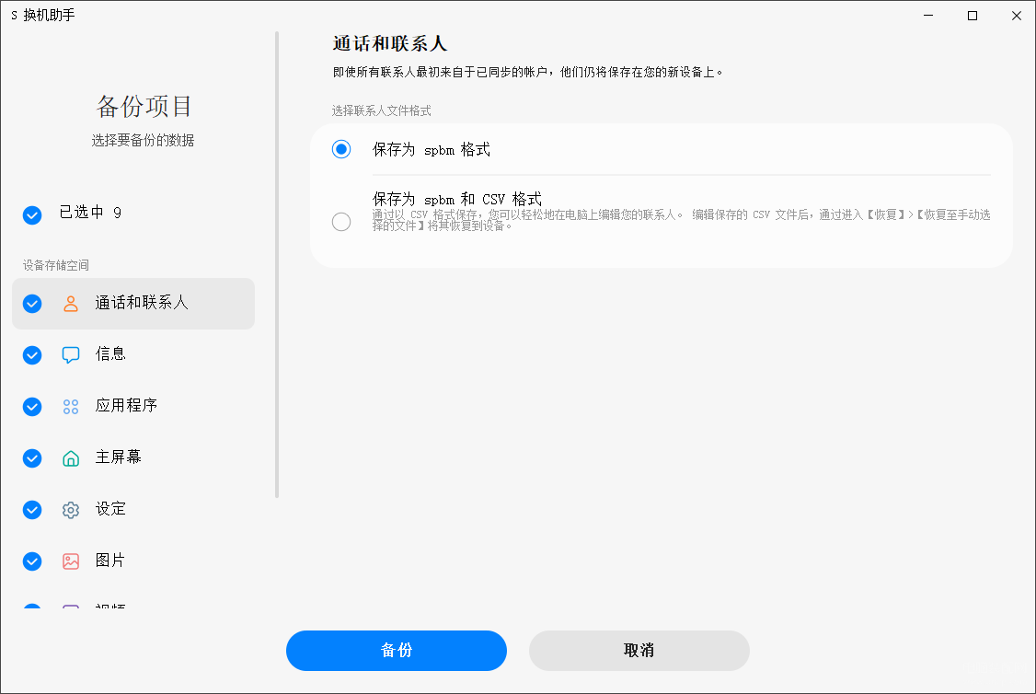1036x694 pixels.
Task: Click the orange contacts person icon
Action: (71, 304)
